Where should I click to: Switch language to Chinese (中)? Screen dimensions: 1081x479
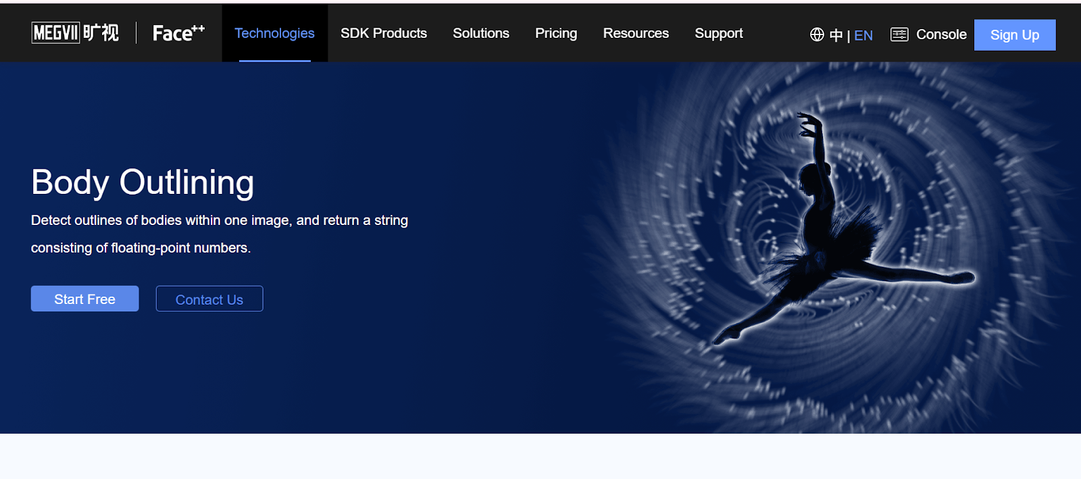[836, 35]
